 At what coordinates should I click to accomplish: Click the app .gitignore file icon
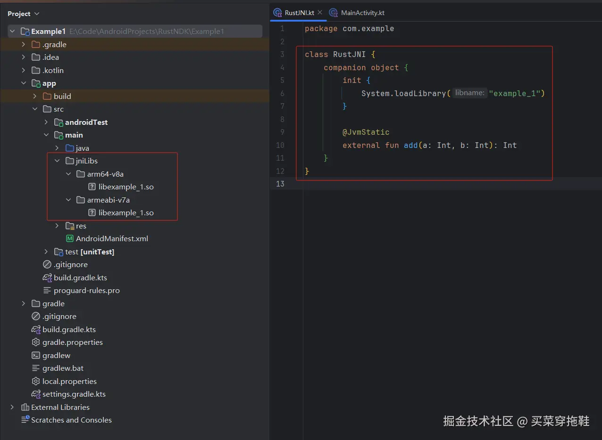point(47,264)
